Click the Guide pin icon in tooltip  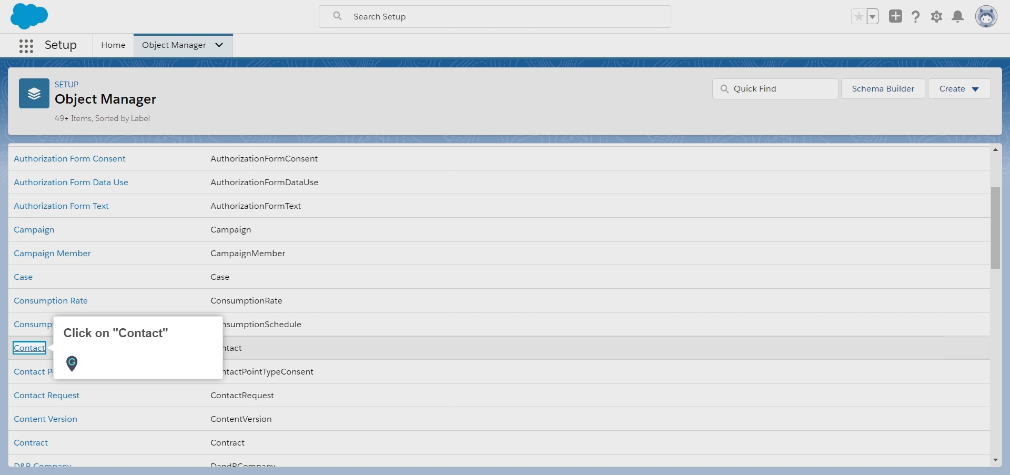[x=72, y=363]
